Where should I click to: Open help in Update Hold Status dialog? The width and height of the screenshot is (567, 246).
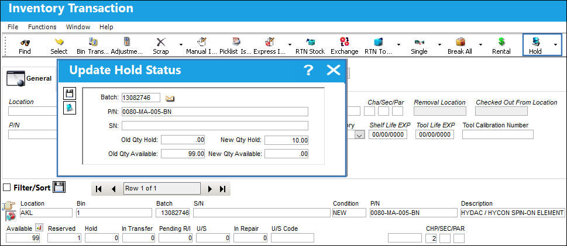coord(308,70)
